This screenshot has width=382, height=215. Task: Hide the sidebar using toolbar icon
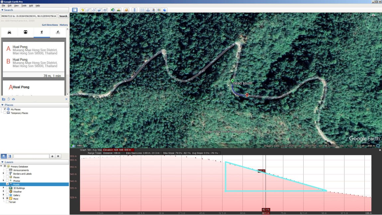point(75,10)
